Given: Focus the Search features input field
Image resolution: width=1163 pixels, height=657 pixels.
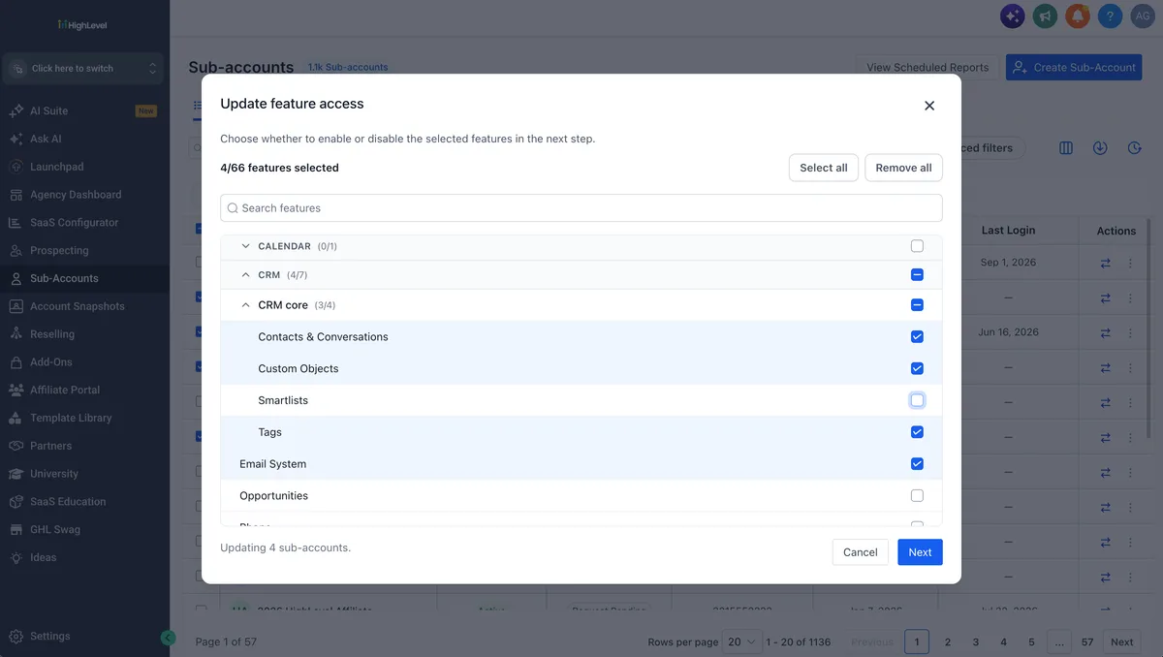Looking at the screenshot, I should click(x=581, y=208).
